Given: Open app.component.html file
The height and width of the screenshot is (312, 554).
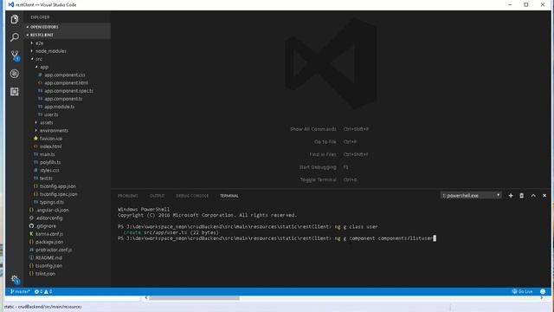Looking at the screenshot, I should [x=68, y=83].
